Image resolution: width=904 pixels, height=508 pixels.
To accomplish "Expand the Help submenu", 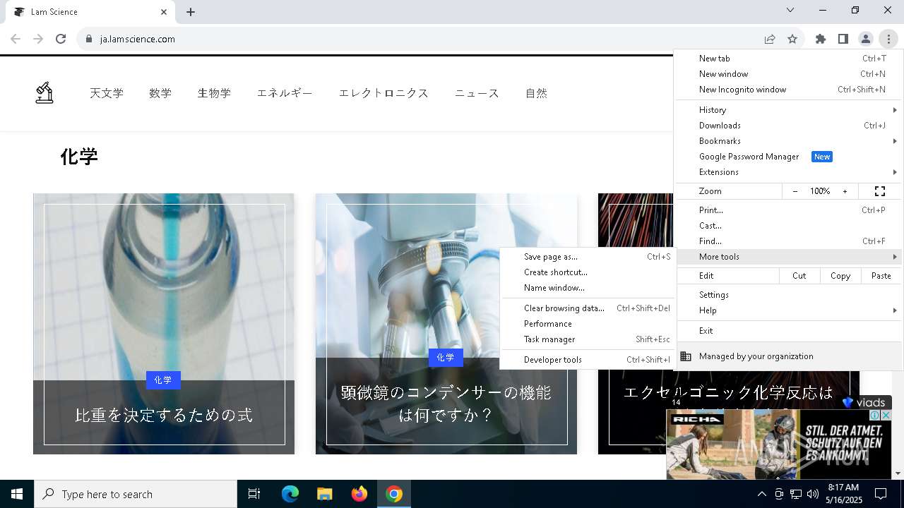I will [x=789, y=310].
